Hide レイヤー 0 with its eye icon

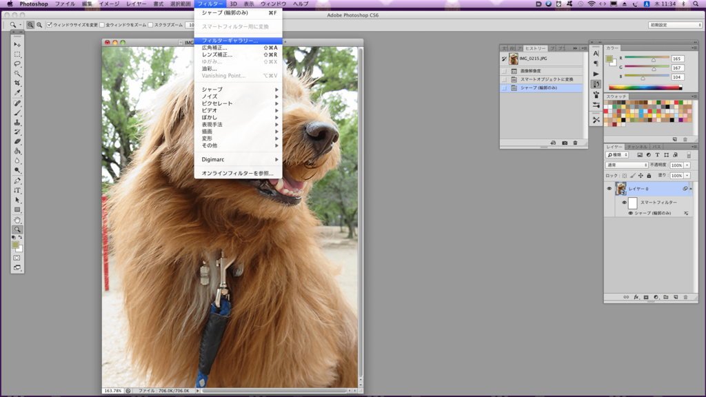[x=609, y=189]
